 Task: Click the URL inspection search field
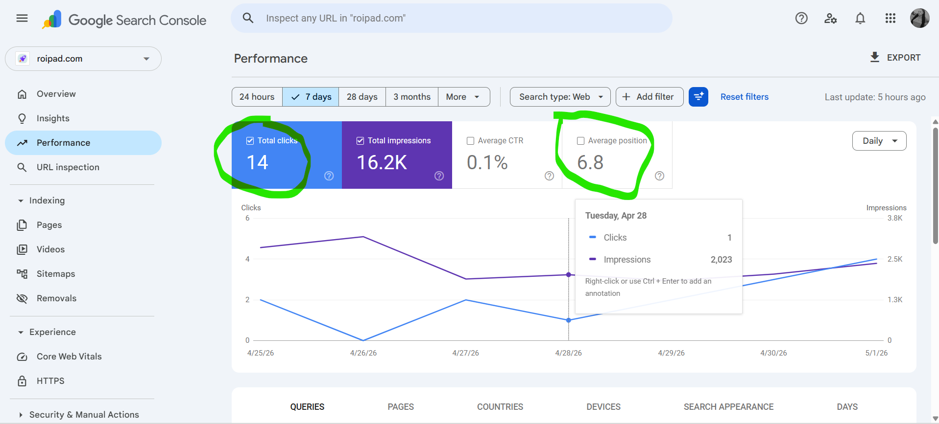tap(452, 18)
